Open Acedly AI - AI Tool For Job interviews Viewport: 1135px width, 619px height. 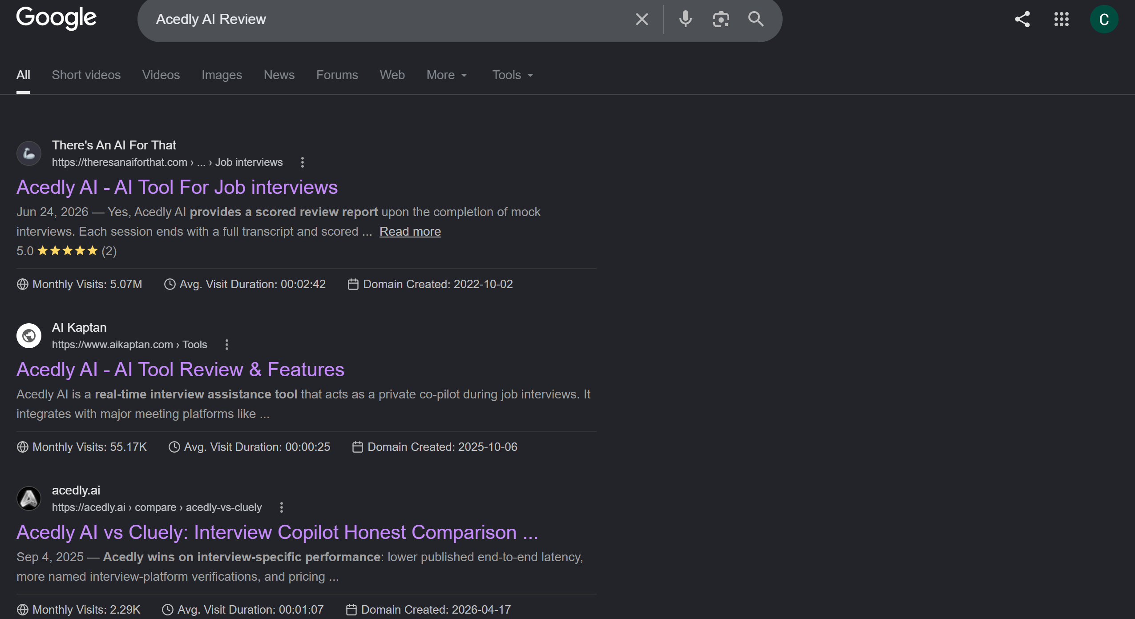click(177, 187)
